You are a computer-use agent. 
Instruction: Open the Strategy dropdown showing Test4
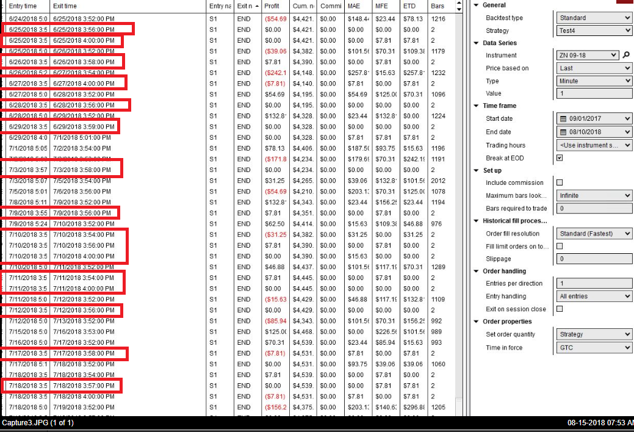click(x=594, y=31)
